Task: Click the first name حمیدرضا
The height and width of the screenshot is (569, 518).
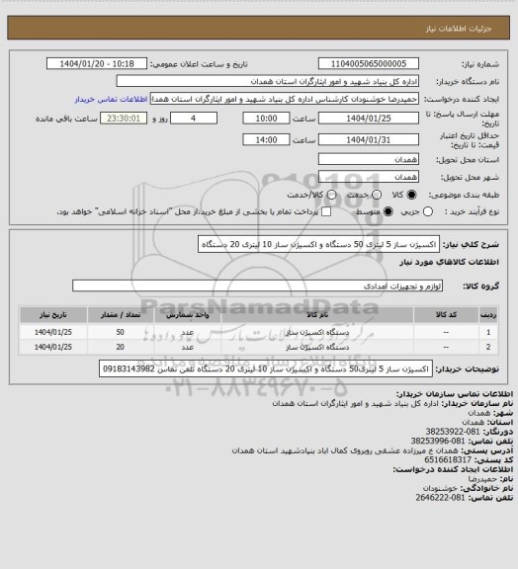Action: (481, 479)
